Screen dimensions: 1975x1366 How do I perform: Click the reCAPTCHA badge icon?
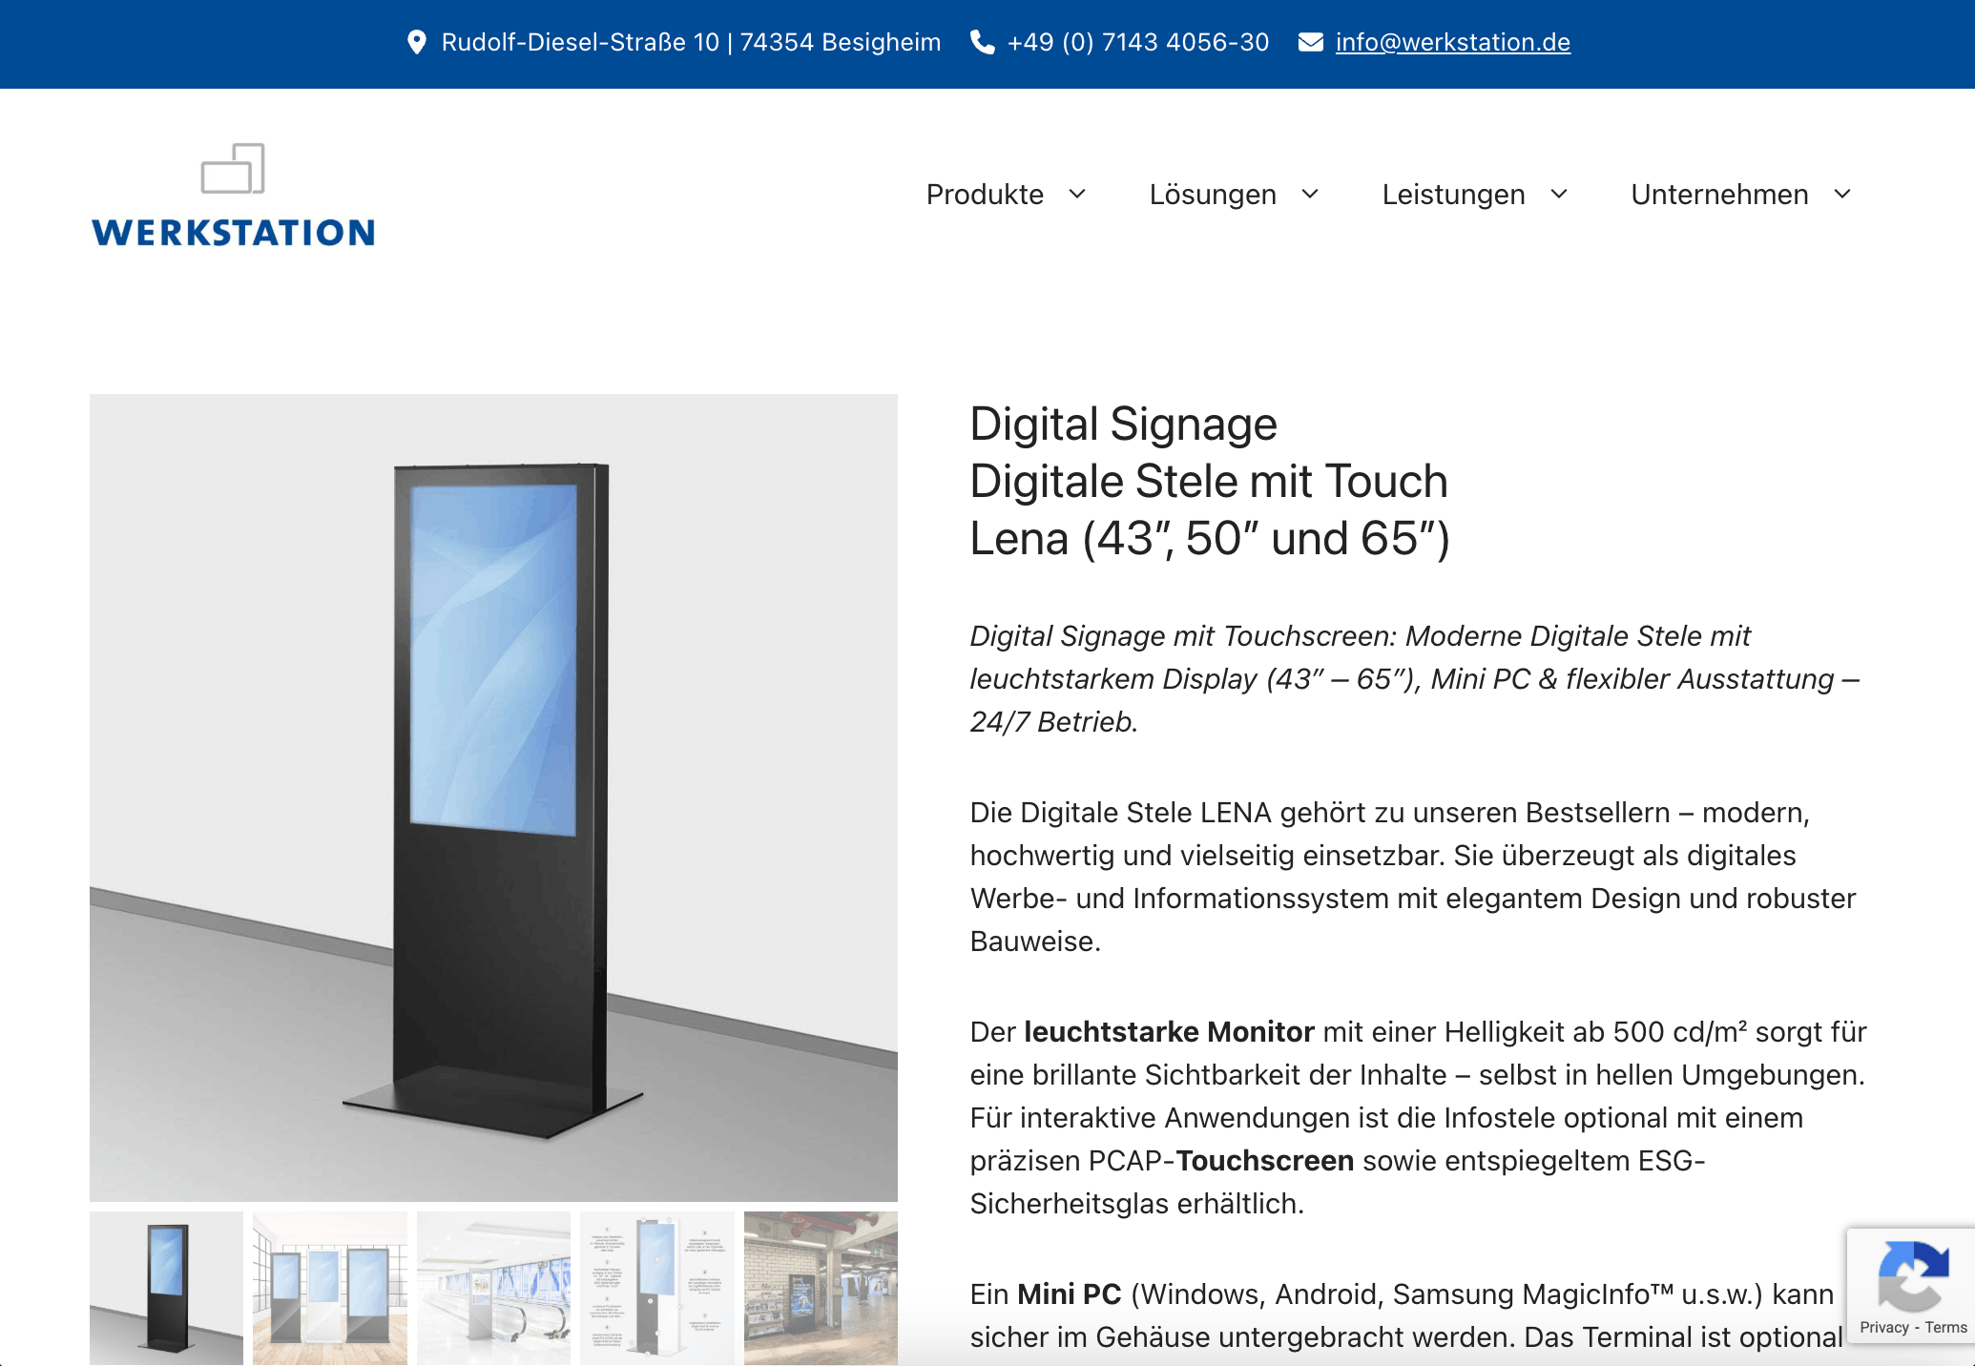(x=1912, y=1276)
